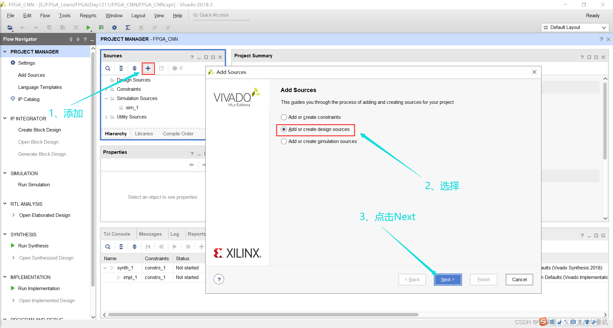
Task: Search in the Design Runs panel
Action: pyautogui.click(x=108, y=246)
